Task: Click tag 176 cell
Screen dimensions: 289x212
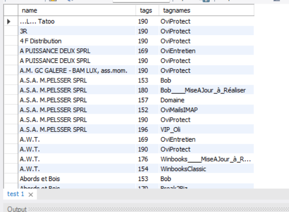Action: tap(147, 159)
